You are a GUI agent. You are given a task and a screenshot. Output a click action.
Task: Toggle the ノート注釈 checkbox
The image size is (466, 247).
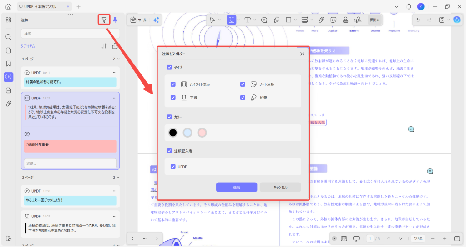coord(243,84)
